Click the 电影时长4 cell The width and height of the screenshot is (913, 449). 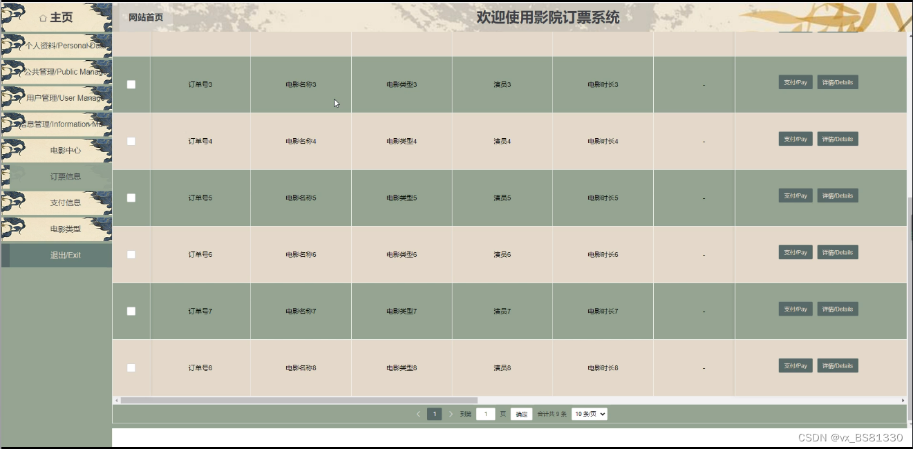603,141
